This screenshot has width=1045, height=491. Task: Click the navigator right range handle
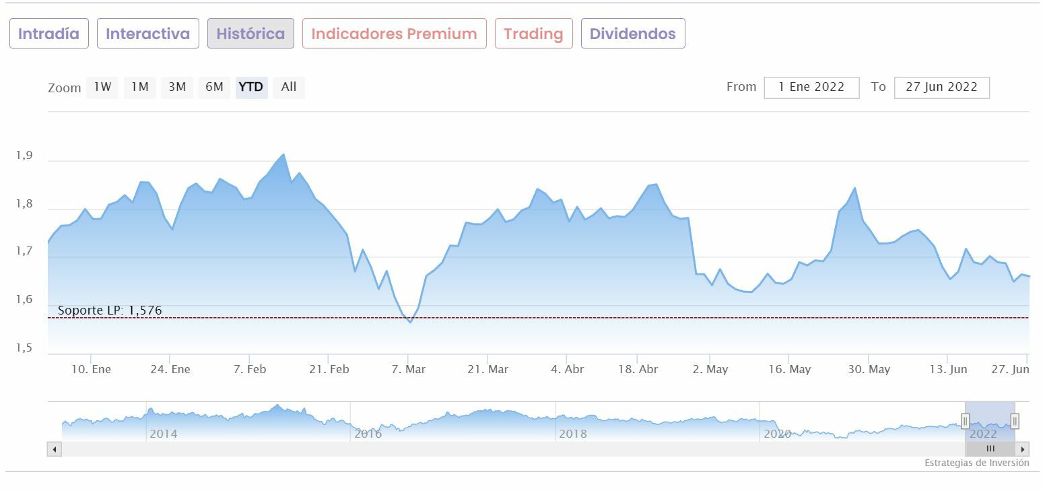click(1015, 422)
